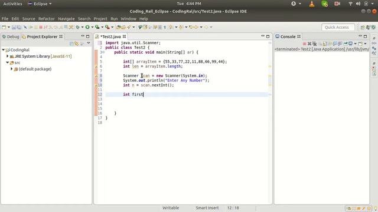This screenshot has height=212, width=378.
Task: Click Remove All Terminated Launches icon
Action: tap(315, 43)
